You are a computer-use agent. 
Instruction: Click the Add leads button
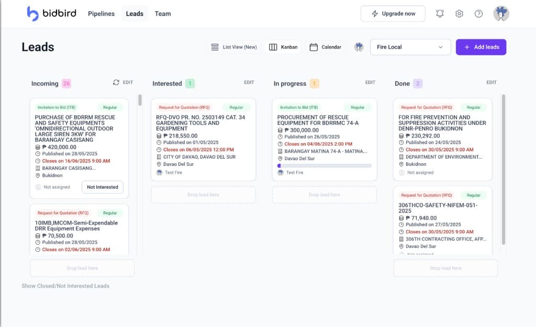point(481,47)
